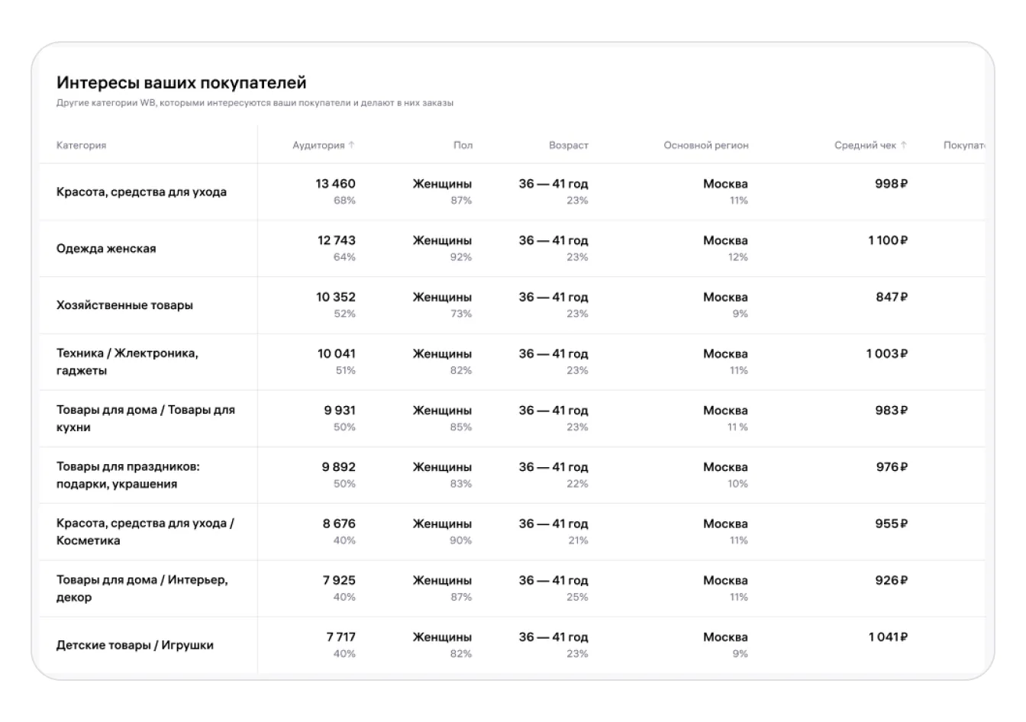This screenshot has height=722, width=1026.
Task: Sort by the Категория column header
Action: coord(81,145)
